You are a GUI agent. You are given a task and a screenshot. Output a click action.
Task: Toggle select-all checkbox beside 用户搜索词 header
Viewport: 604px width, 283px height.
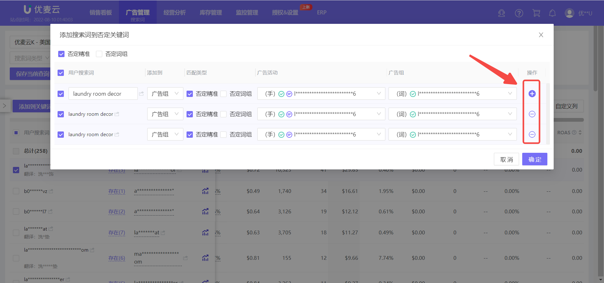[x=61, y=73]
